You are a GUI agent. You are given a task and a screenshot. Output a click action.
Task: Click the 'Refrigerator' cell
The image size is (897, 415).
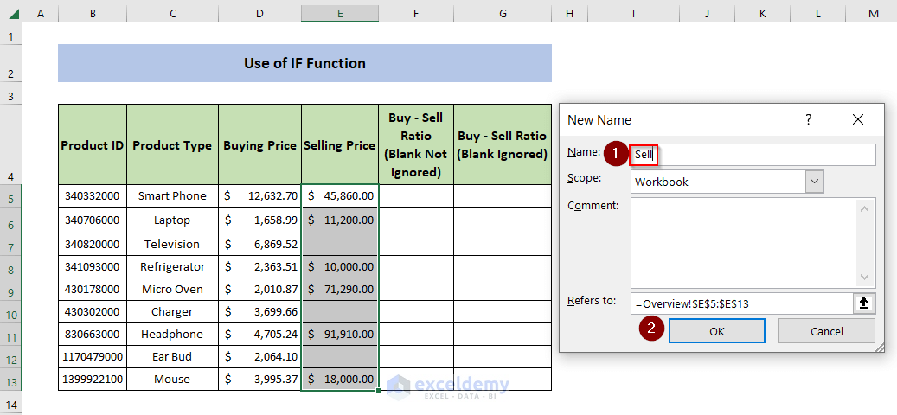[x=173, y=267]
